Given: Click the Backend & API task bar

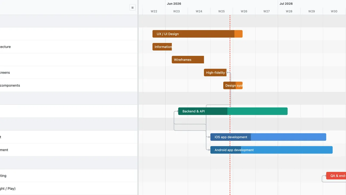Looking at the screenshot, I should click(233, 111).
